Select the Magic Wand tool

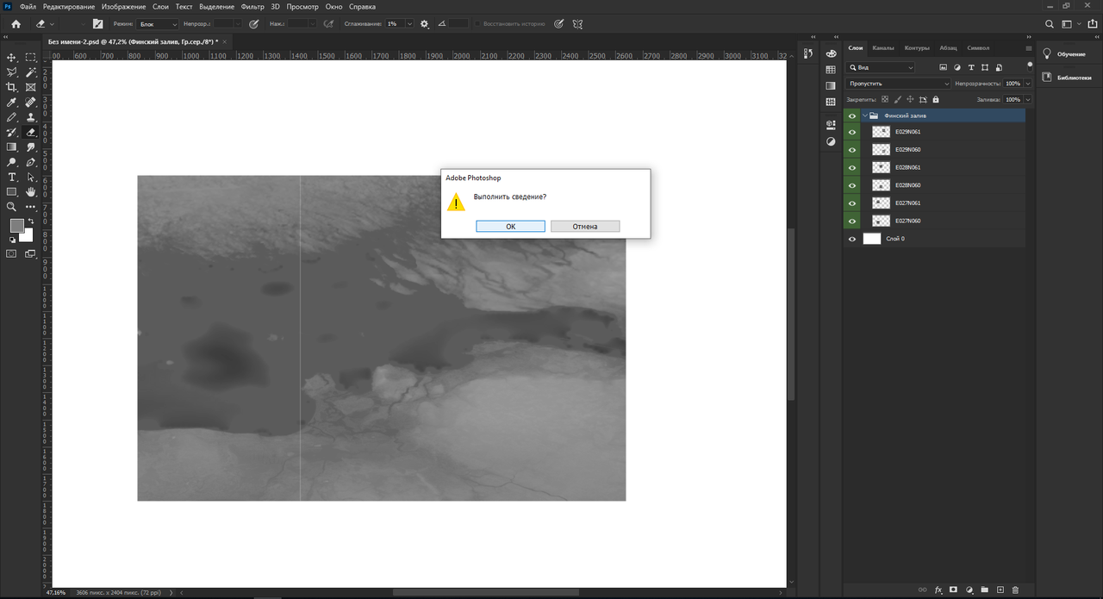[x=31, y=72]
